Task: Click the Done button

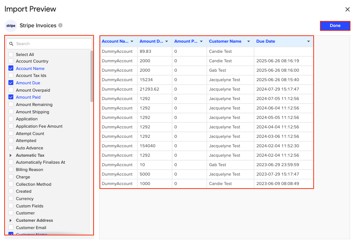Action: 335,26
